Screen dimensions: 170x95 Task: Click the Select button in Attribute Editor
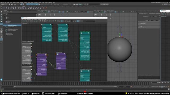[x=143, y=80]
